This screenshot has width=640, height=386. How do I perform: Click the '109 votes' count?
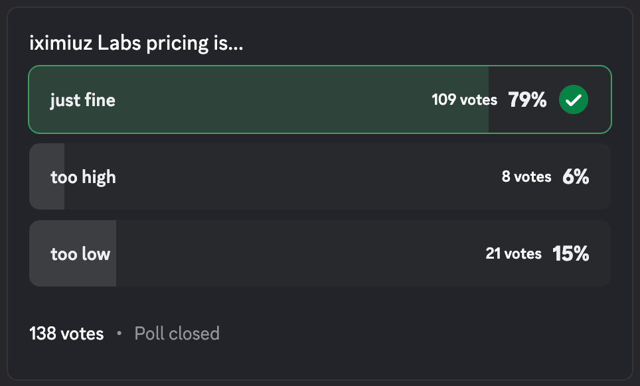(x=464, y=100)
